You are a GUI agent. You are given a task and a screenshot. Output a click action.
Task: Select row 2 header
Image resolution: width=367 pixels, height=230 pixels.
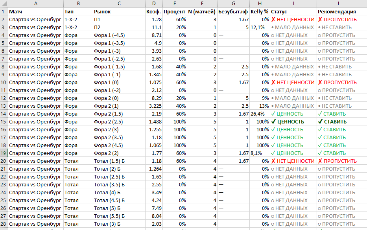point(4,19)
